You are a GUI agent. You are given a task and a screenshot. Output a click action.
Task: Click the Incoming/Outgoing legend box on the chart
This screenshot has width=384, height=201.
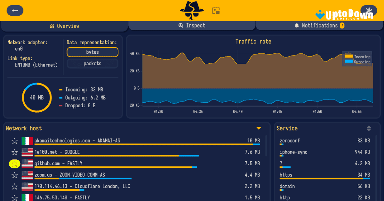coord(357,59)
